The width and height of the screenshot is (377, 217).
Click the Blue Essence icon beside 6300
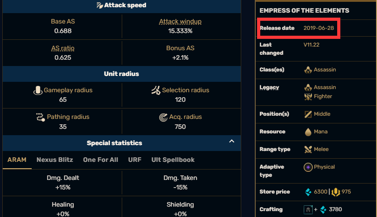click(x=308, y=192)
